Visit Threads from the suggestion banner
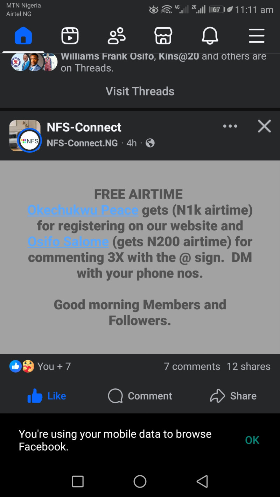Image resolution: width=280 pixels, height=497 pixels. point(140,91)
